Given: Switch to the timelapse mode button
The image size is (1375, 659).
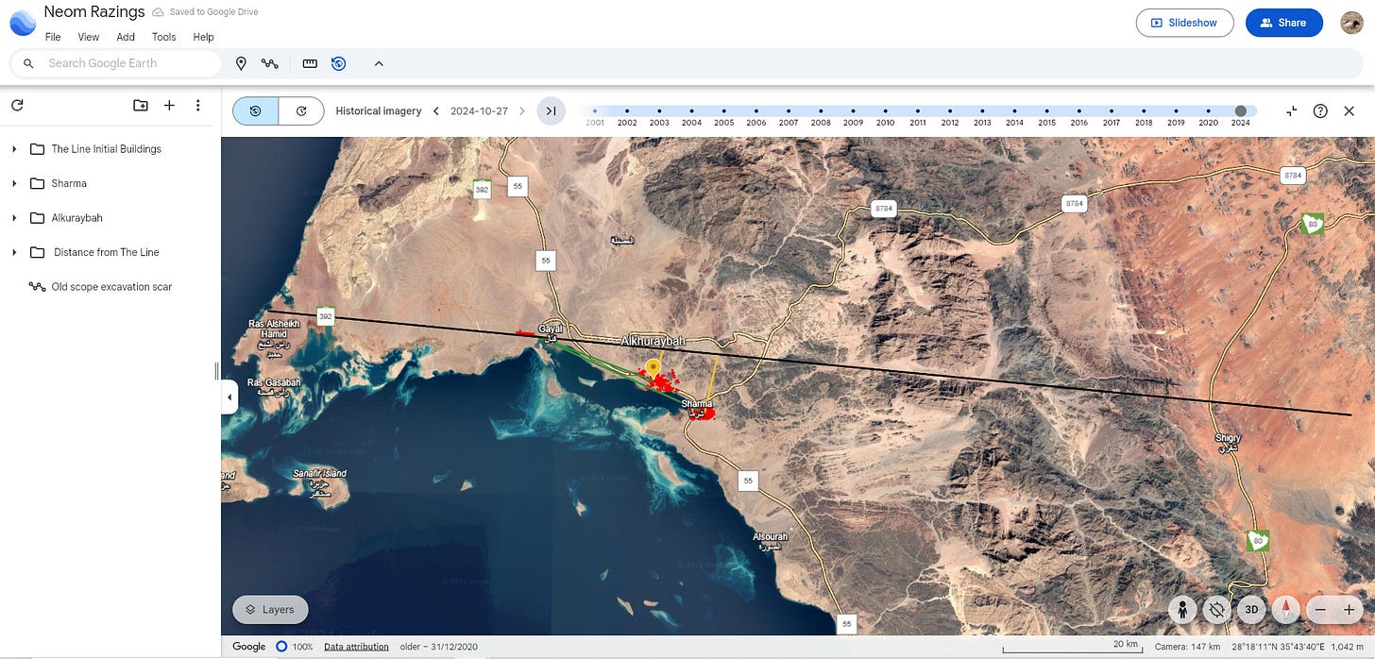Looking at the screenshot, I should click(x=301, y=110).
